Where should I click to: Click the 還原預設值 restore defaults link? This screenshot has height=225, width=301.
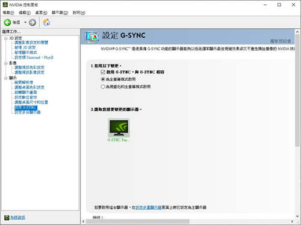281,41
